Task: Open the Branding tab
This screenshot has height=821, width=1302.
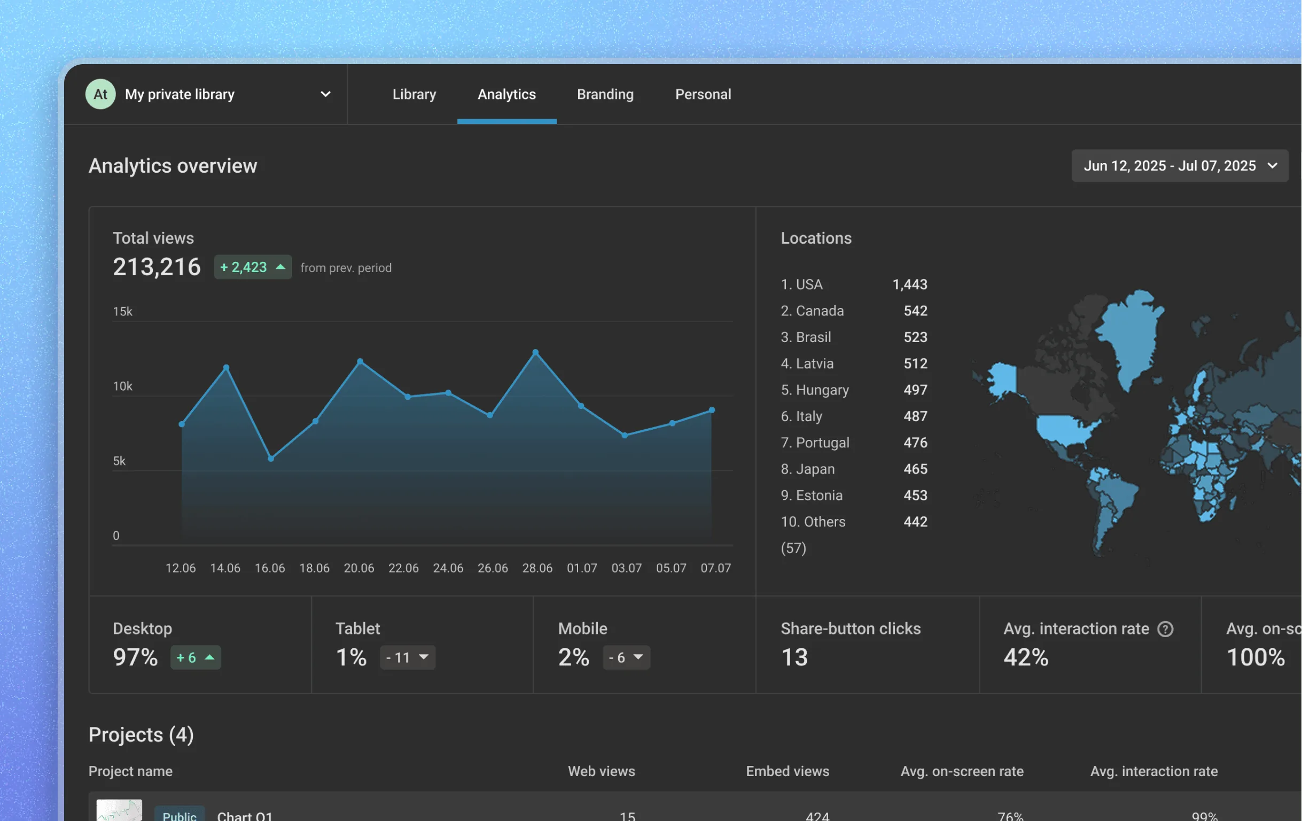Action: click(605, 94)
